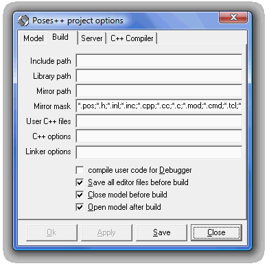Hit the Close button at bottom

pos(216,232)
